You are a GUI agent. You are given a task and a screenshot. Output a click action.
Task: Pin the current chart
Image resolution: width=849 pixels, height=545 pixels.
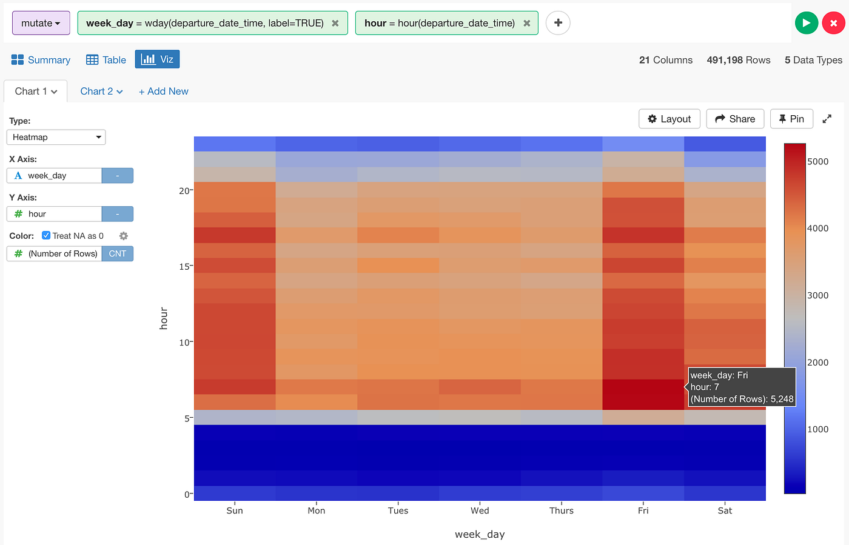[x=791, y=119]
